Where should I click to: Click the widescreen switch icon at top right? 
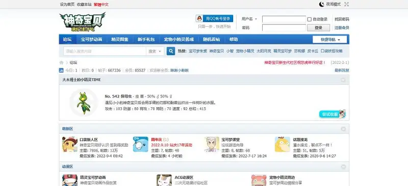coord(346,4)
